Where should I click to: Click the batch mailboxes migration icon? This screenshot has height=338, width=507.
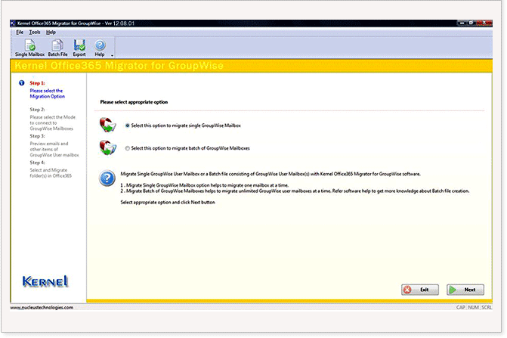pos(108,147)
